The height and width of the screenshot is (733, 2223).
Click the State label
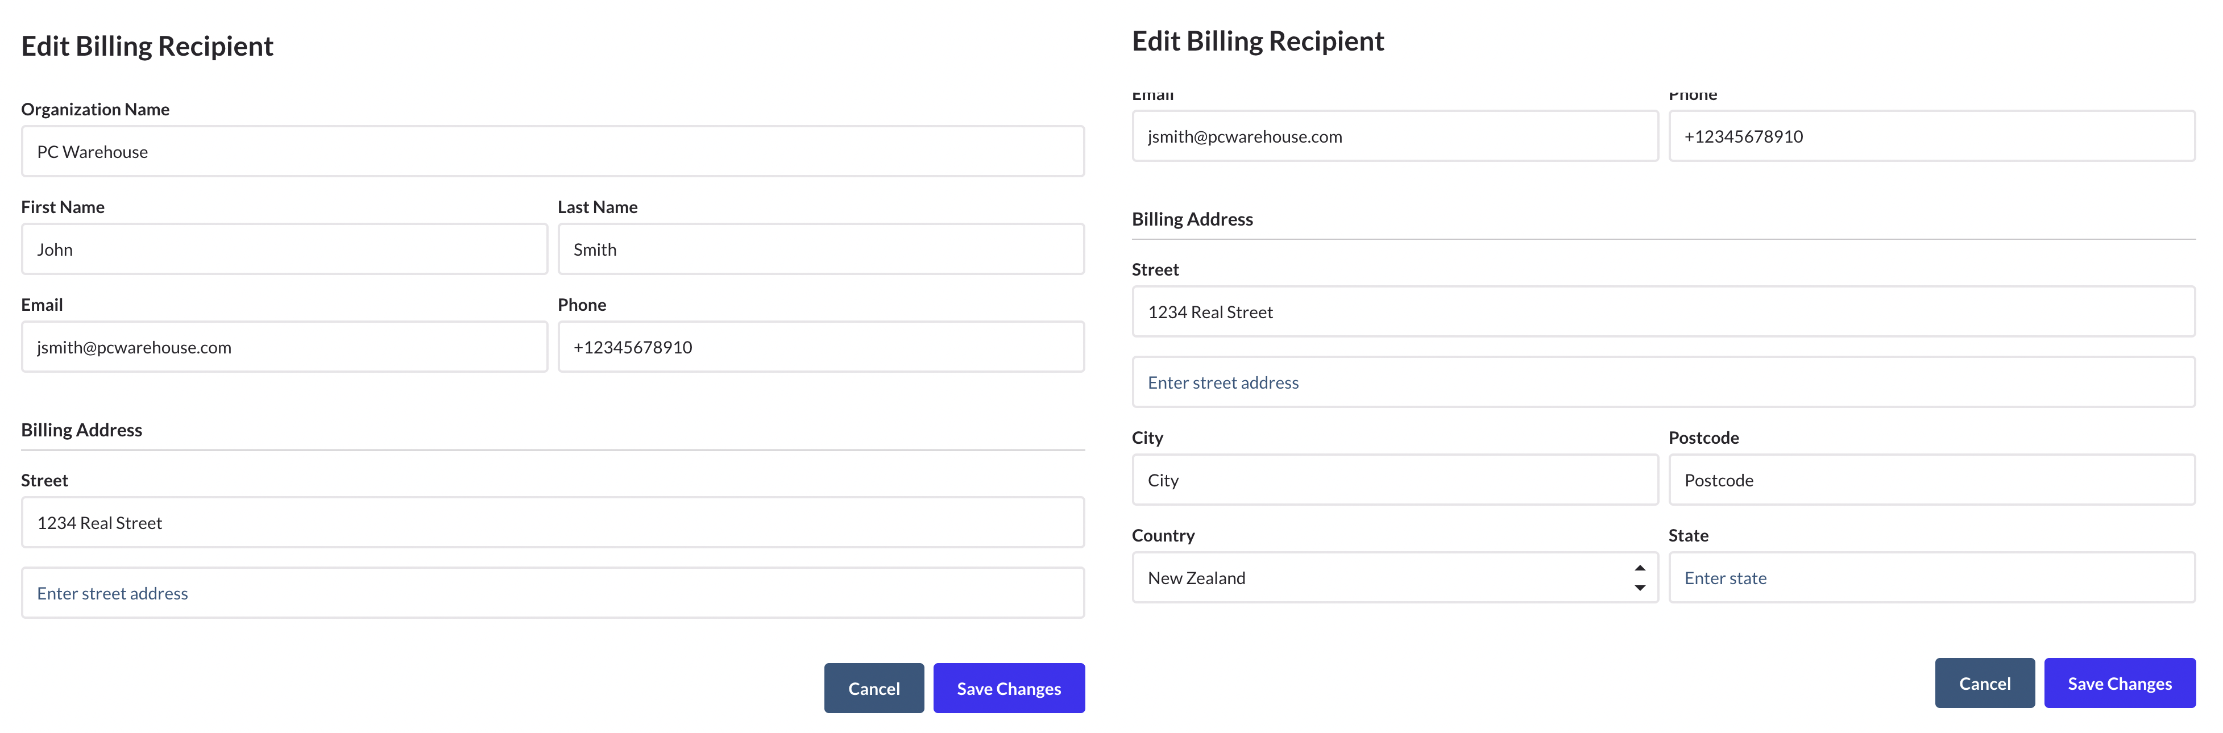pyautogui.click(x=1688, y=535)
